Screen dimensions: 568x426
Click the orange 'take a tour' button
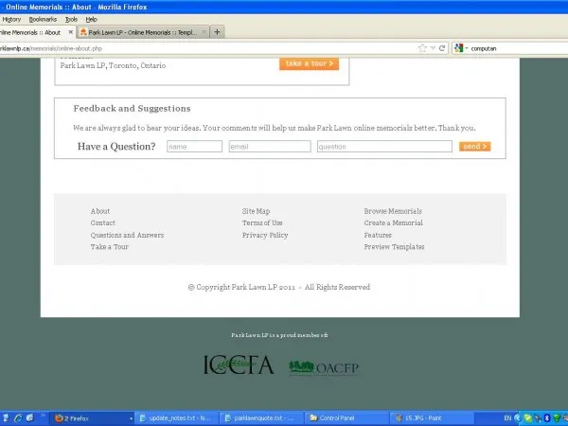tap(309, 63)
